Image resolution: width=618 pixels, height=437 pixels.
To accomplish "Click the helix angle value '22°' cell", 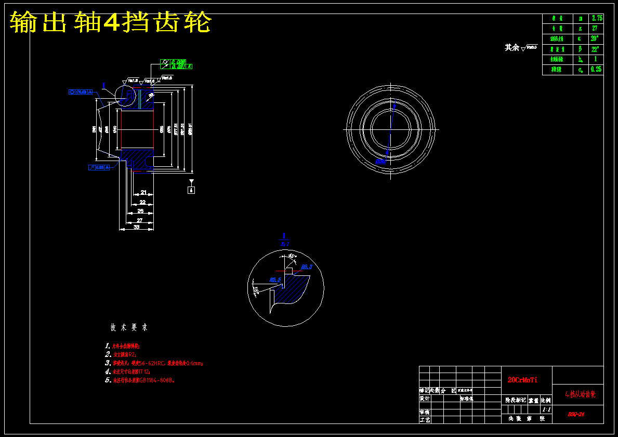I will (596, 49).
